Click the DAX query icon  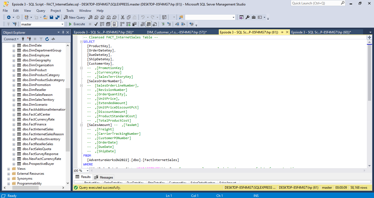[x=114, y=17]
